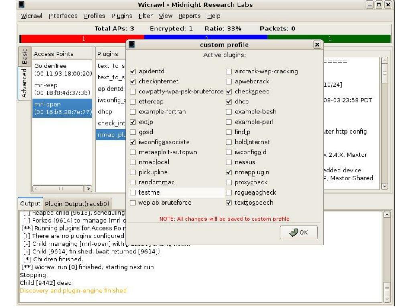Check the apwebcrack plugin box

[229, 81]
